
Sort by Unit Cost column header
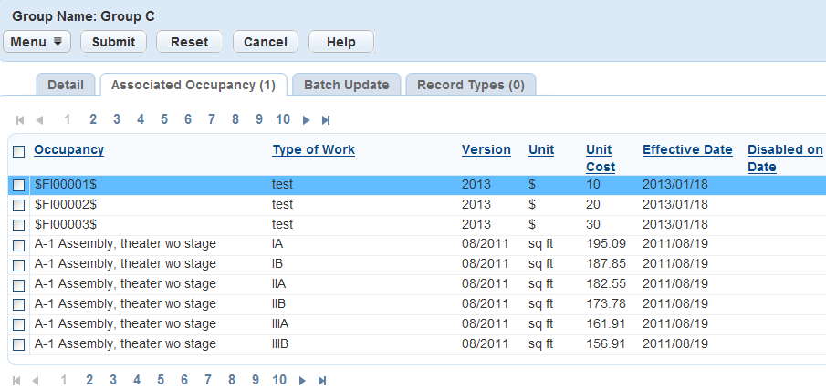tap(600, 158)
